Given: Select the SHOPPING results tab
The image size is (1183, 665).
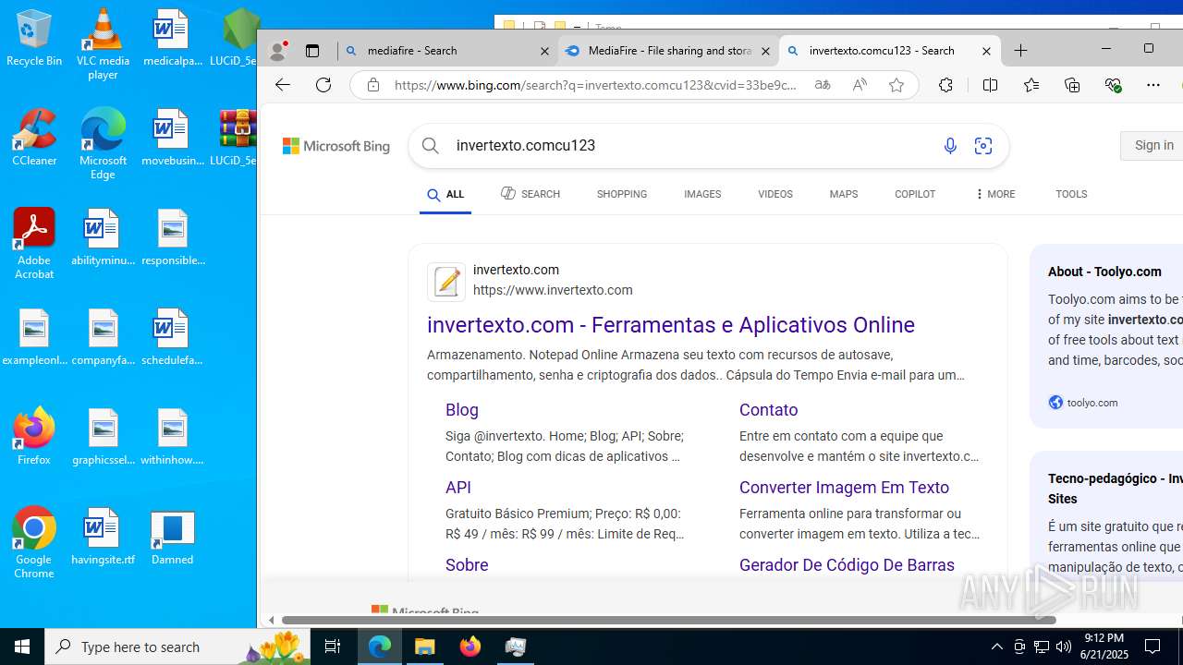Looking at the screenshot, I should (622, 194).
